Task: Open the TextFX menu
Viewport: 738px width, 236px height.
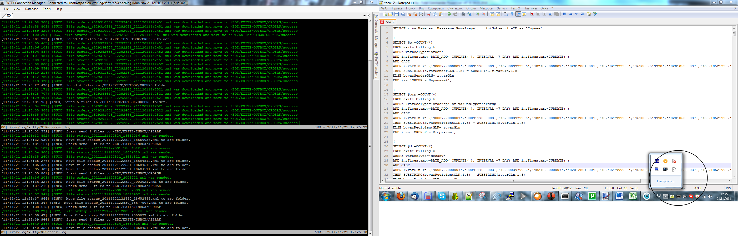Action: coord(515,8)
